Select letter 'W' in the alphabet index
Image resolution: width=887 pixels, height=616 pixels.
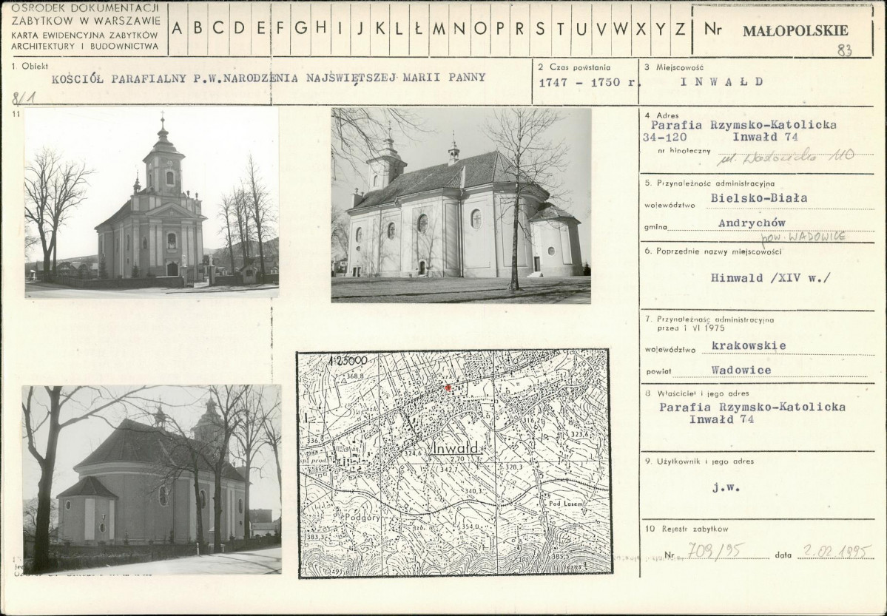pyautogui.click(x=621, y=27)
